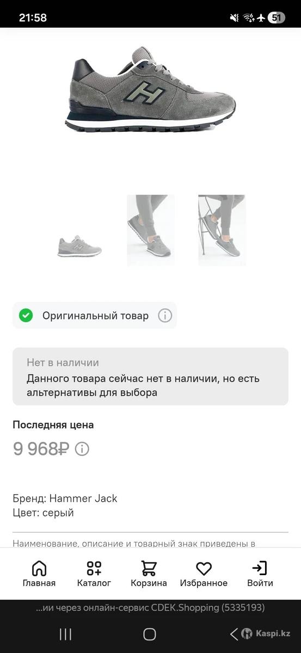Open the Главная home tab
This screenshot has height=653, width=301.
(x=39, y=574)
